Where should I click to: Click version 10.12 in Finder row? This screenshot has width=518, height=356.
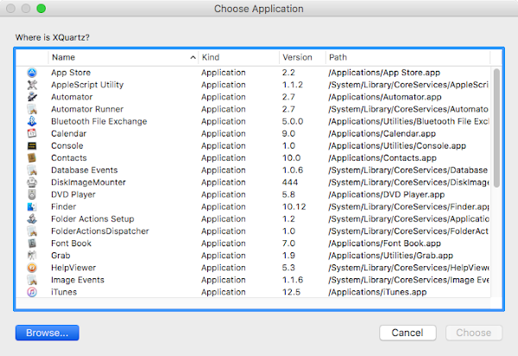[x=294, y=207]
